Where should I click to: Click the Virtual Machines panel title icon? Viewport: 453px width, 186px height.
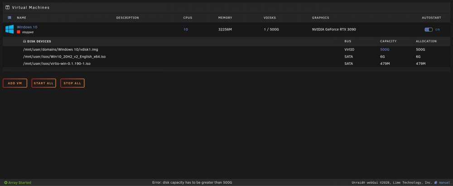point(8,8)
